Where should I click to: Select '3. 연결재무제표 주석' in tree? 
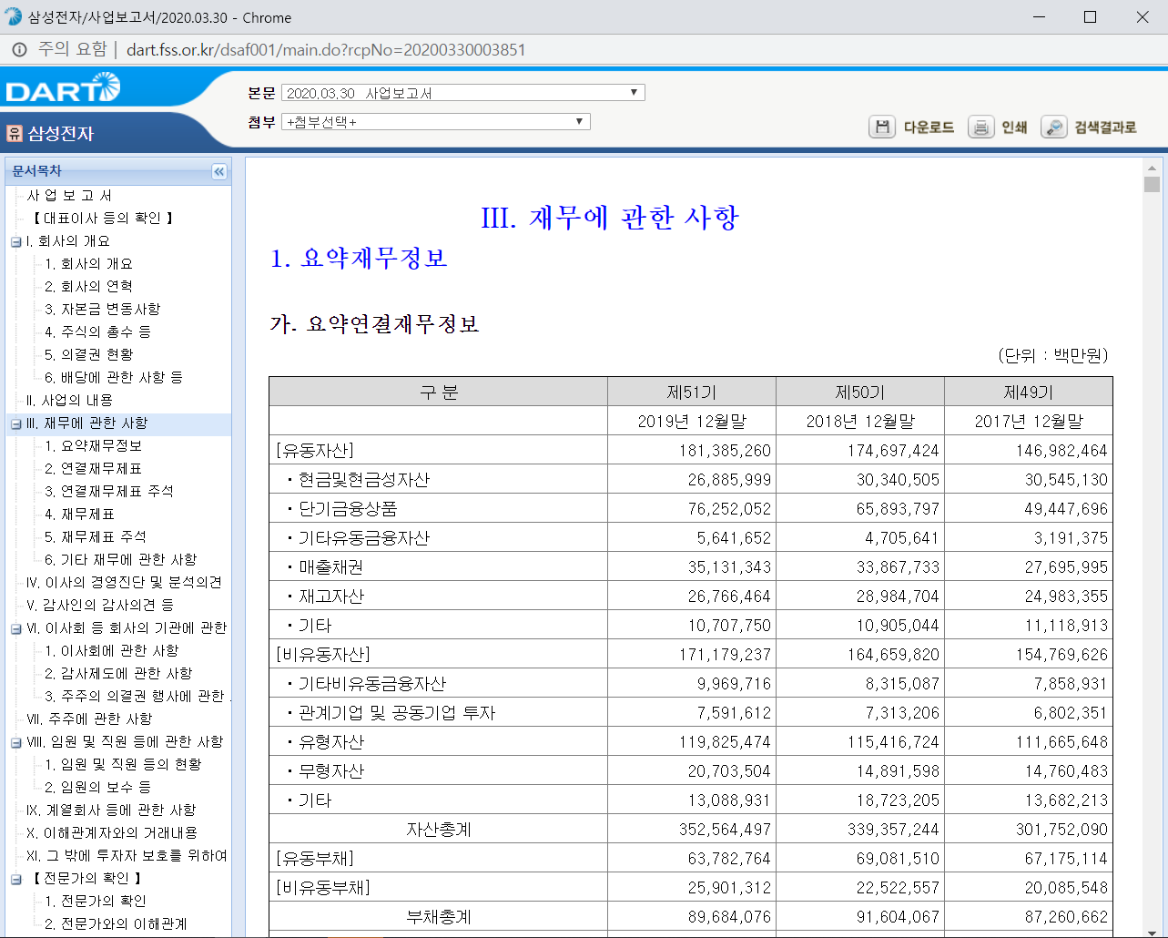click(x=109, y=492)
